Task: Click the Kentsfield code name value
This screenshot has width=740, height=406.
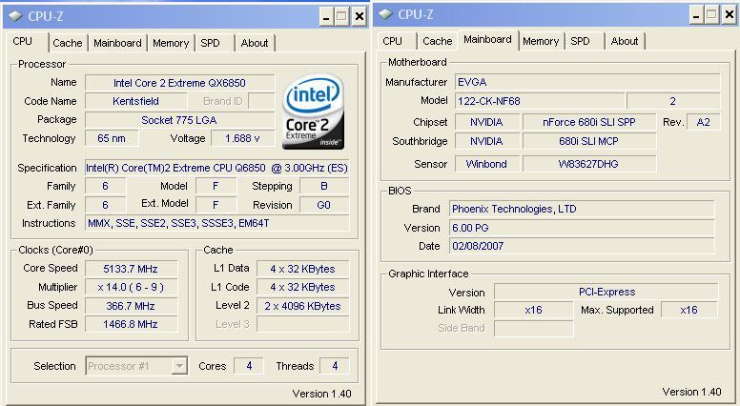Action: [136, 101]
